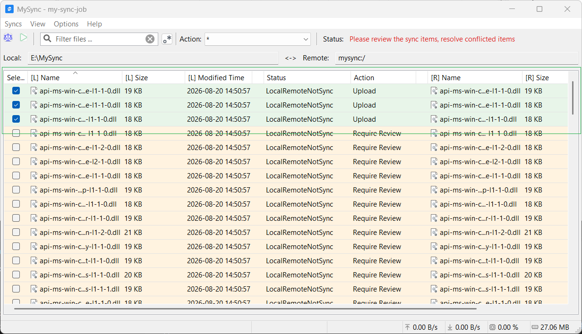Click the Remote path field mysync:/

pyautogui.click(x=457, y=58)
